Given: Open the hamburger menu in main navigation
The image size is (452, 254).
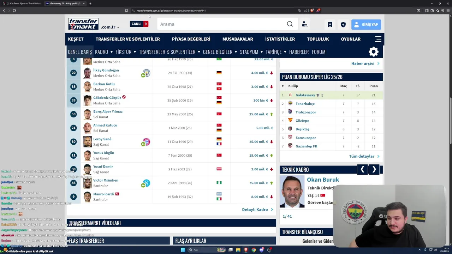Looking at the screenshot, I should click(378, 39).
